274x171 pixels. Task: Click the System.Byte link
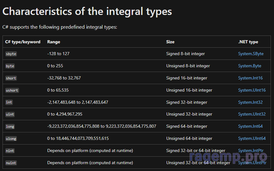pos(249,66)
